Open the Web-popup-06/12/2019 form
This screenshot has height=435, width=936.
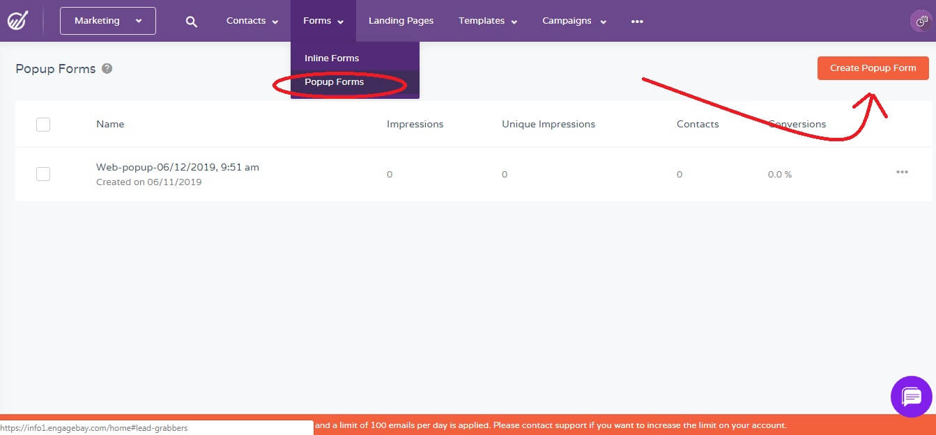177,167
